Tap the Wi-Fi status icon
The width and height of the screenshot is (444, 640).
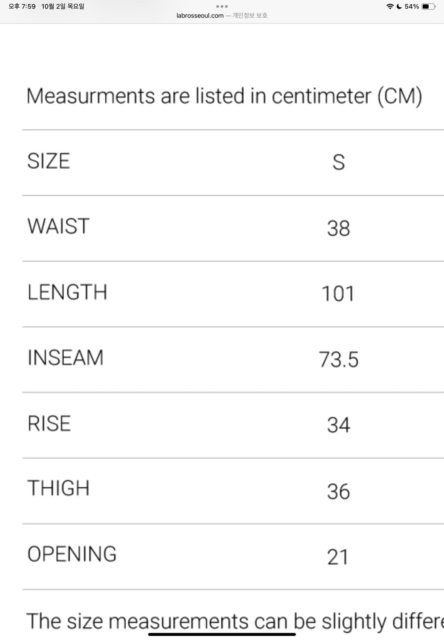coord(389,6)
